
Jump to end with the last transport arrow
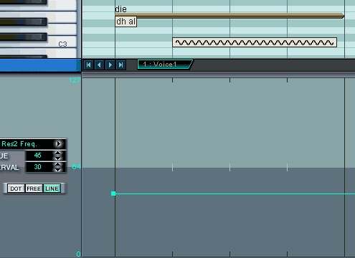click(x=120, y=65)
